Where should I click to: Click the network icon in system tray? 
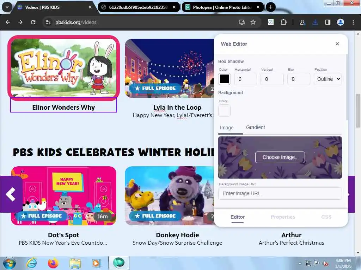pyautogui.click(x=308, y=264)
